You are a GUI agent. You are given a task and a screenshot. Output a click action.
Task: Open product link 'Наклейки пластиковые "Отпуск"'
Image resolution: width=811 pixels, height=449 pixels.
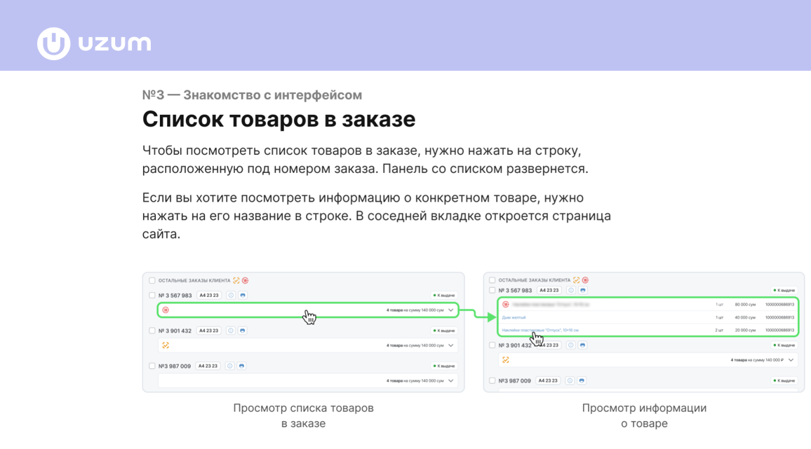click(540, 330)
